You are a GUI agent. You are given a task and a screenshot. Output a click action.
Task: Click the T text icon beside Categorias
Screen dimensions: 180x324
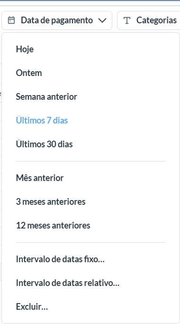(127, 20)
